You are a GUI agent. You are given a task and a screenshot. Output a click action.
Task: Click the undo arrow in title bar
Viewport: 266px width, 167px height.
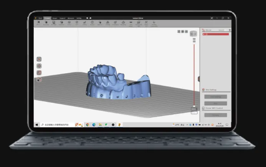click(87, 18)
